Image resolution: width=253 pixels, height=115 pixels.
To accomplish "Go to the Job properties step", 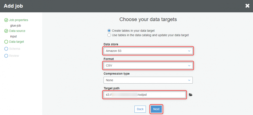I will 19,20.
